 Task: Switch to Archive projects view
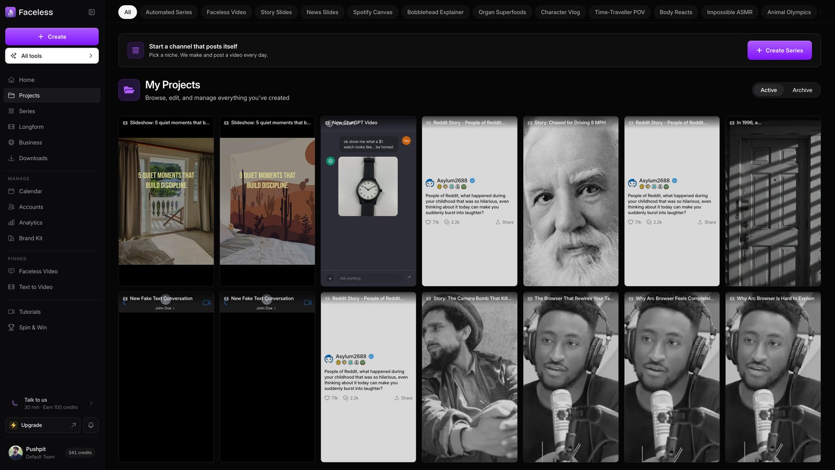point(802,90)
